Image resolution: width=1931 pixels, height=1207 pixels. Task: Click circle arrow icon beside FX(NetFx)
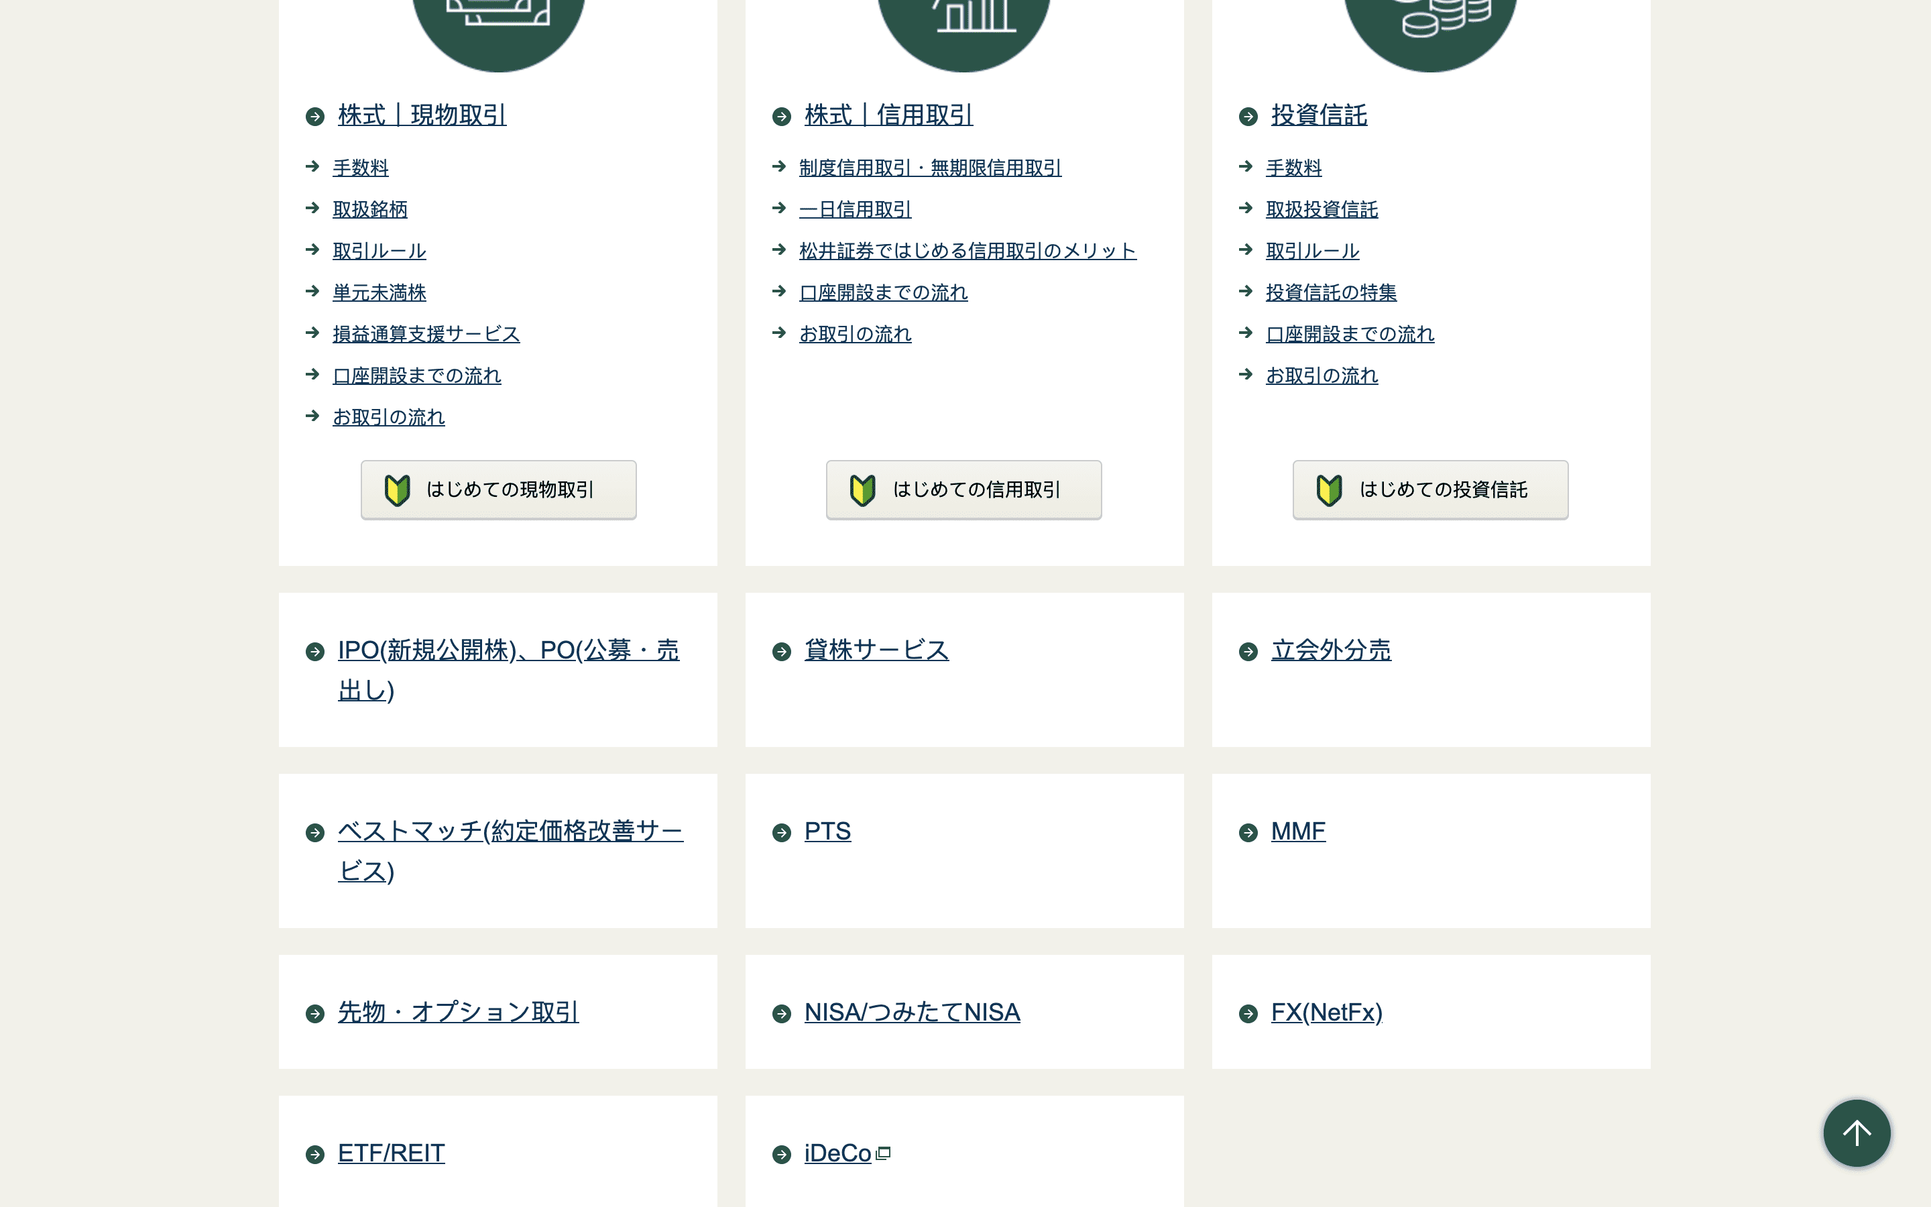coord(1248,1014)
